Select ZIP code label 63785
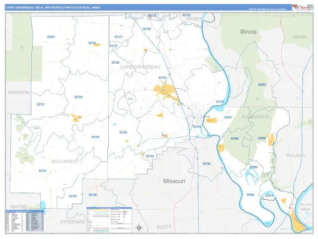The height and width of the screenshot is (239, 318). (x=123, y=132)
